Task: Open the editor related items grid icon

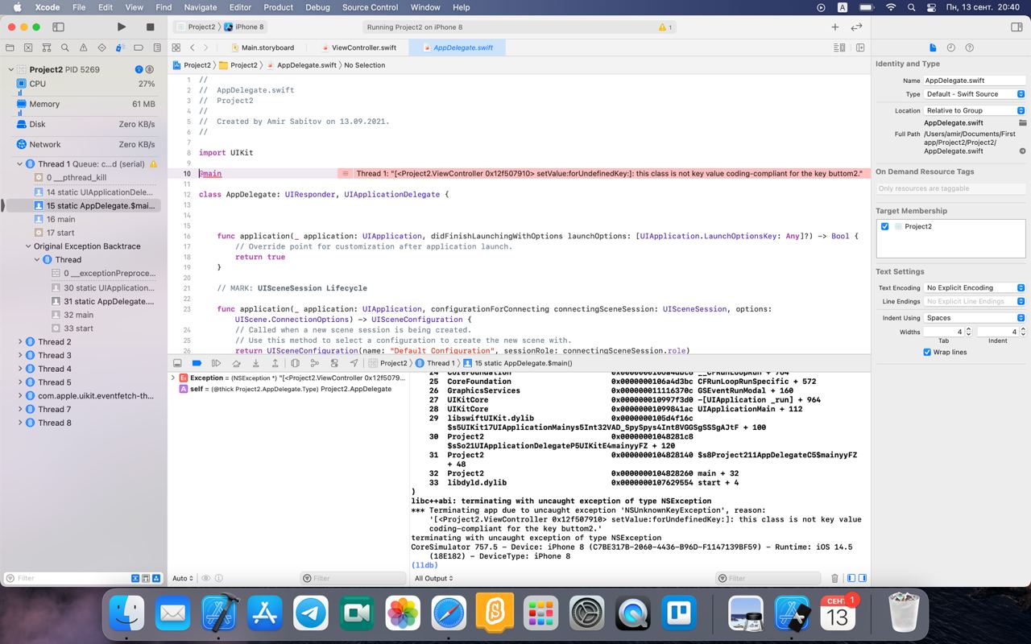Action: point(176,47)
